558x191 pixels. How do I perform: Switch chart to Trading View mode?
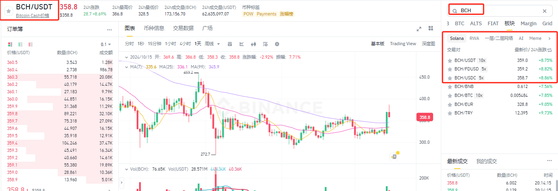[x=403, y=44]
